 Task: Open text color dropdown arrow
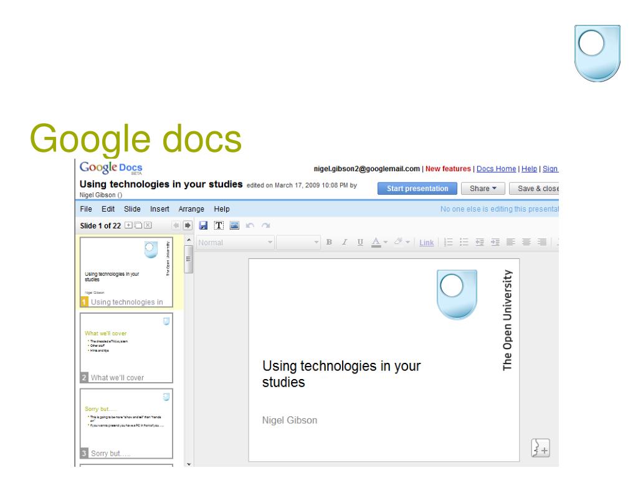(x=385, y=242)
